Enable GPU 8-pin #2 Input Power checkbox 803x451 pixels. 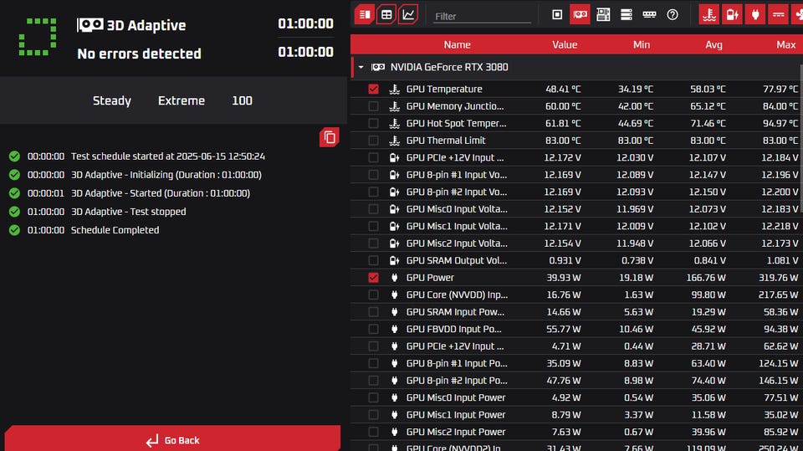373,380
